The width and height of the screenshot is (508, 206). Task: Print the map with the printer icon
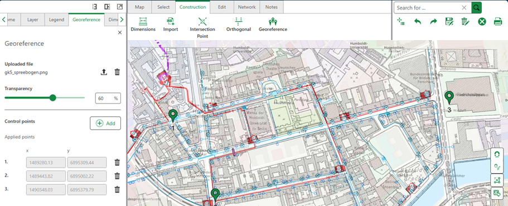pyautogui.click(x=497, y=22)
